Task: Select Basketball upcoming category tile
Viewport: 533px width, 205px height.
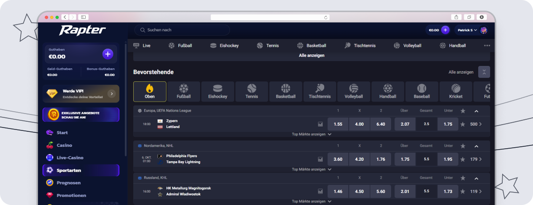Action: tap(286, 92)
